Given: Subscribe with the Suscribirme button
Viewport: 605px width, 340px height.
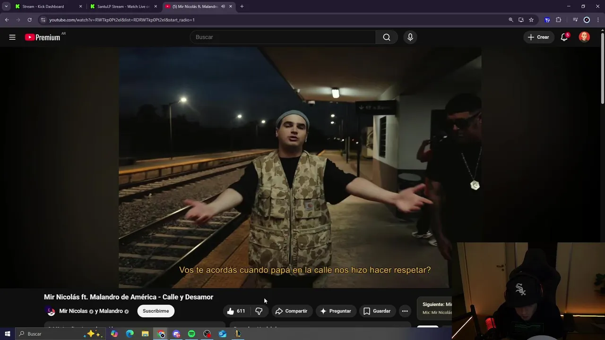Looking at the screenshot, I should click(x=156, y=311).
